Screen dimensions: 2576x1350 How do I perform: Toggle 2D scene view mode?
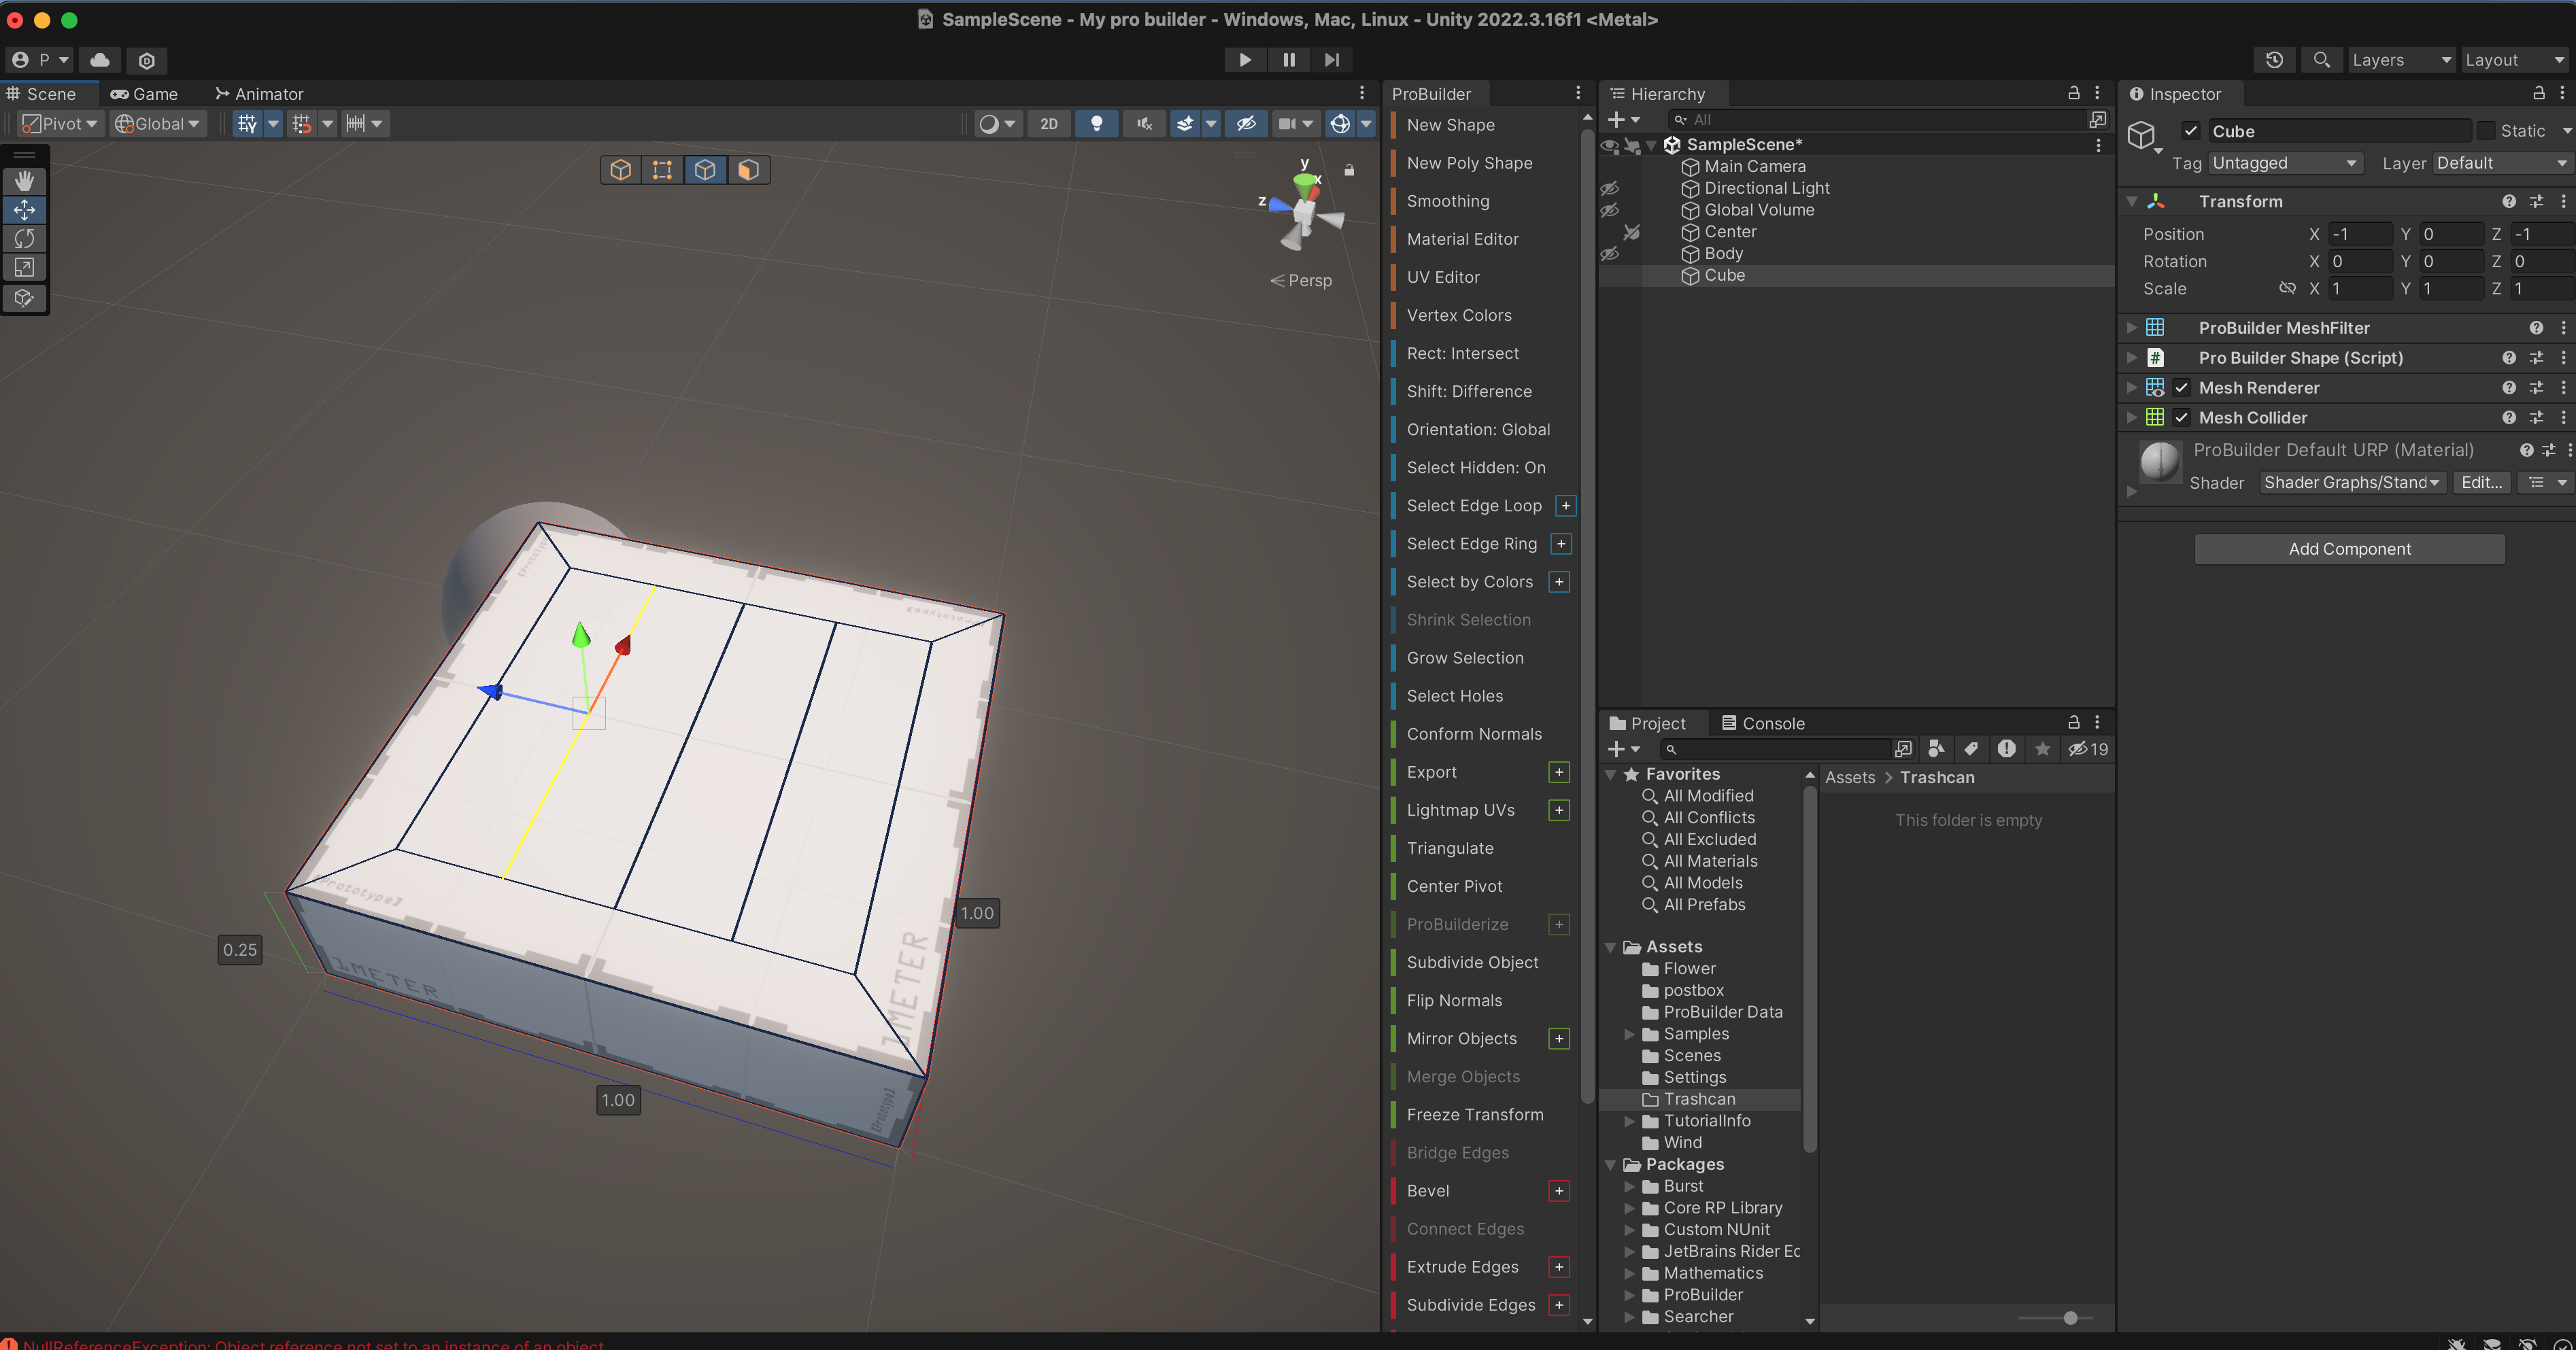[x=1048, y=124]
